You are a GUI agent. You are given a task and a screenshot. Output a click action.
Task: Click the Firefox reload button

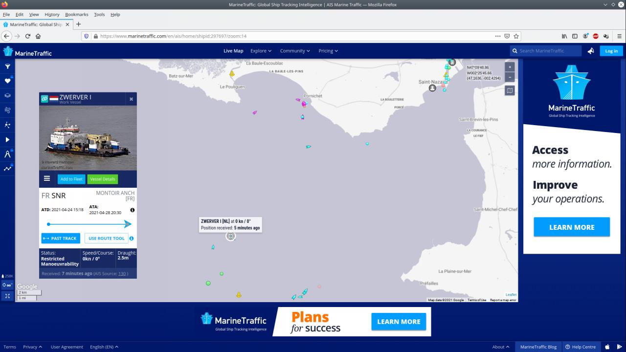[28, 36]
